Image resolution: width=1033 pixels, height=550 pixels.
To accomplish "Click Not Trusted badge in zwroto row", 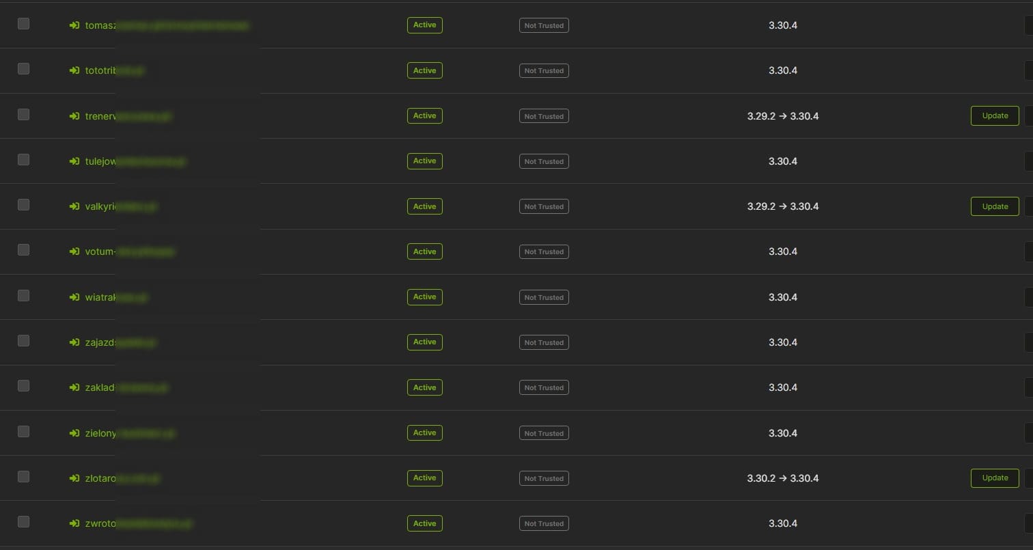I will [544, 523].
